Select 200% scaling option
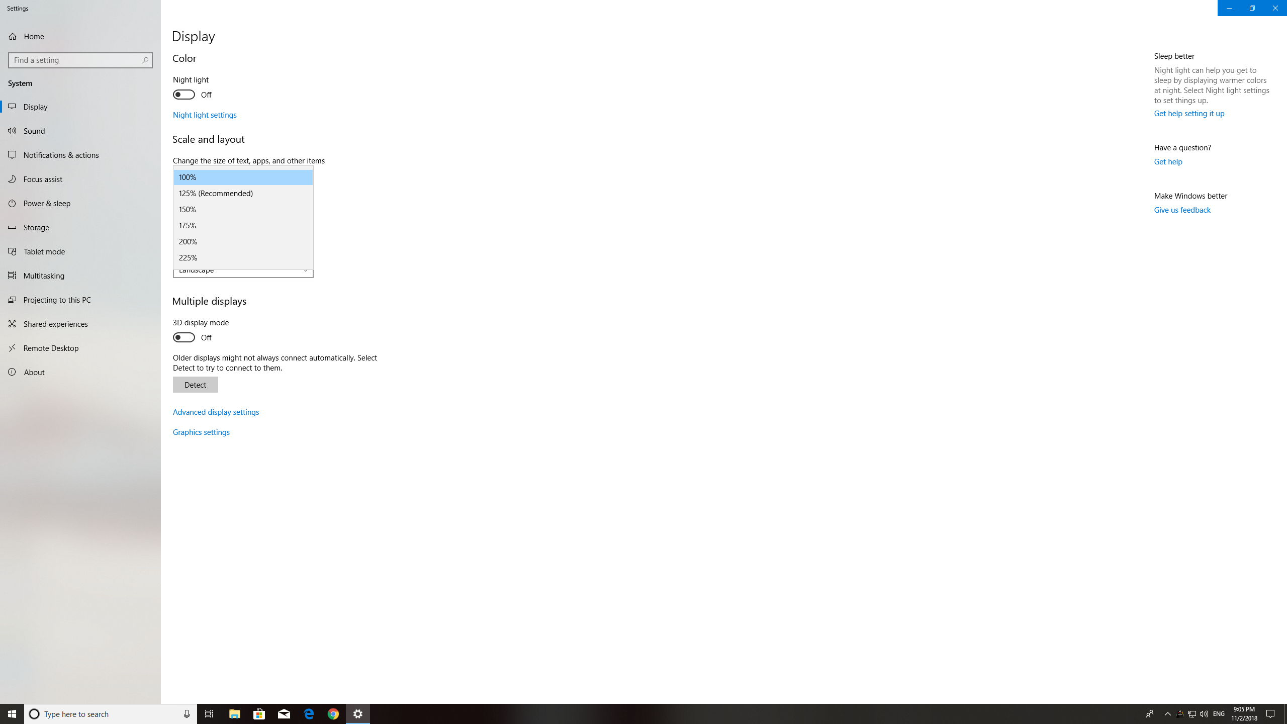1287x724 pixels. [x=243, y=242]
